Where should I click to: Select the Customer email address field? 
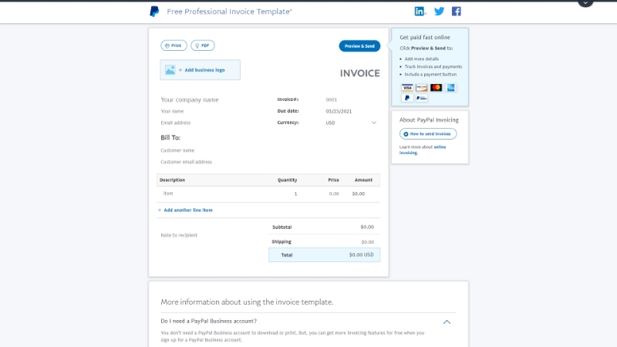pos(186,162)
